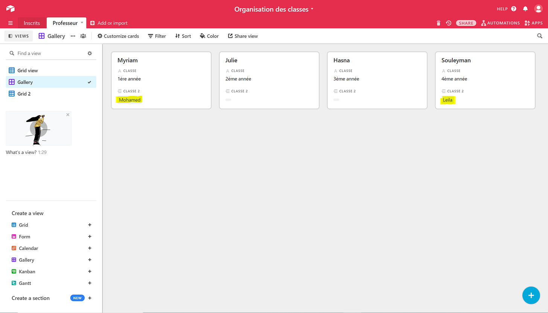Click the search magnifier icon
548x313 pixels.
(540, 36)
